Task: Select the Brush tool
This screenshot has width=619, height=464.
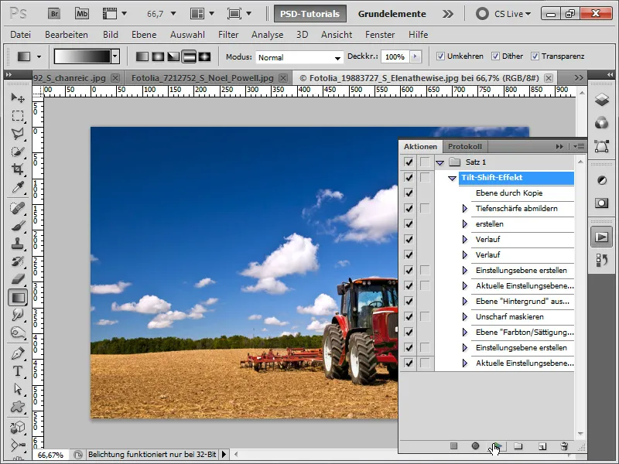Action: (17, 226)
